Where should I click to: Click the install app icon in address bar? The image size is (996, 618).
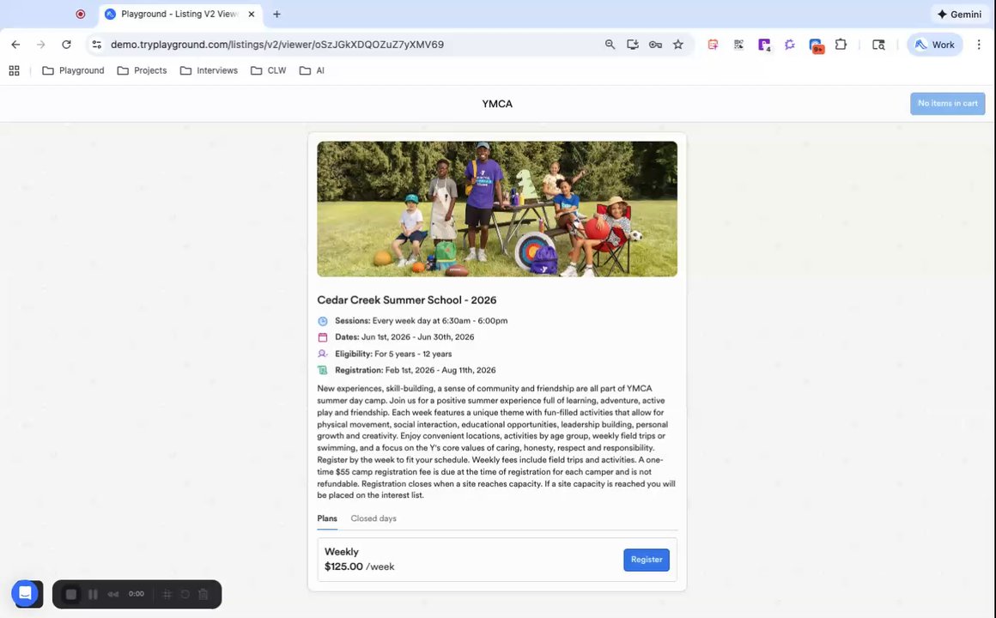633,45
